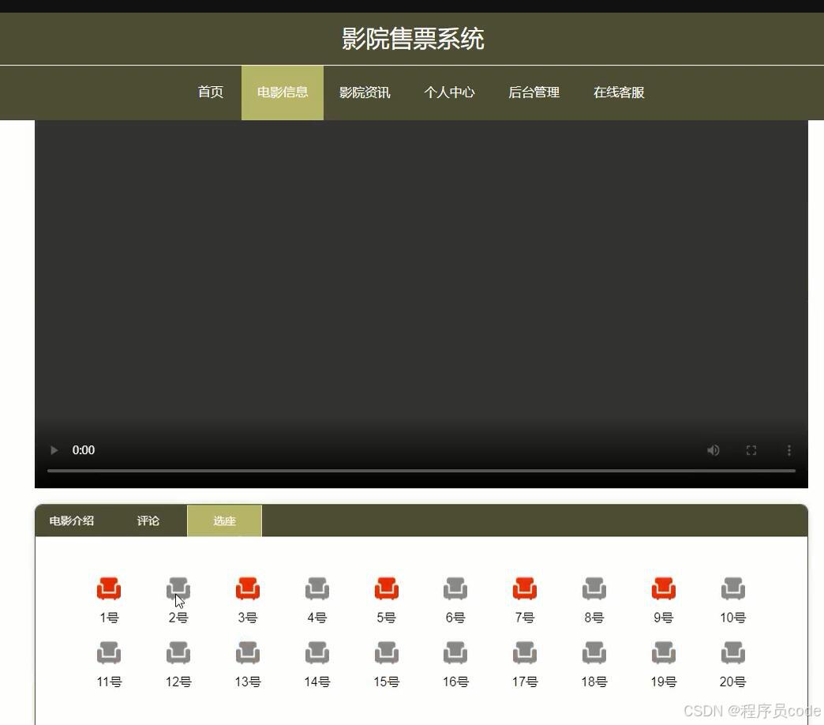The image size is (824, 725).
Task: Pick seat 10号 icon
Action: click(x=732, y=588)
